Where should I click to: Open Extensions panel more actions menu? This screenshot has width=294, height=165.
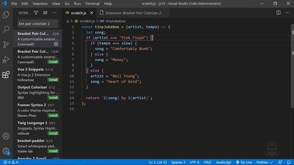click(54, 13)
